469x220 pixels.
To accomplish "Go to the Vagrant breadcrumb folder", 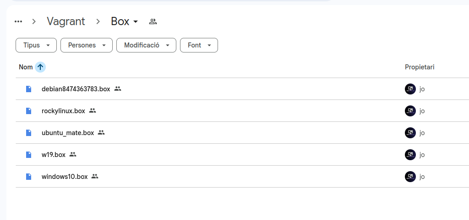I will [66, 21].
